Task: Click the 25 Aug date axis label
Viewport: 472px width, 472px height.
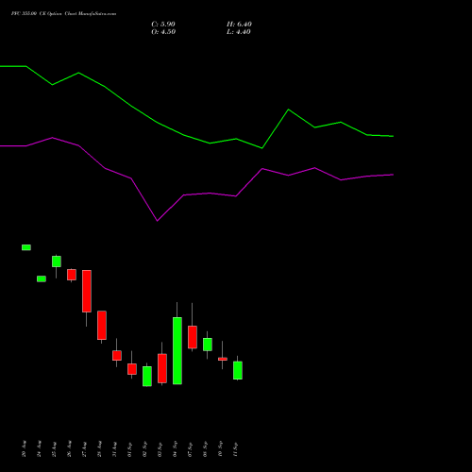Action: point(55,448)
